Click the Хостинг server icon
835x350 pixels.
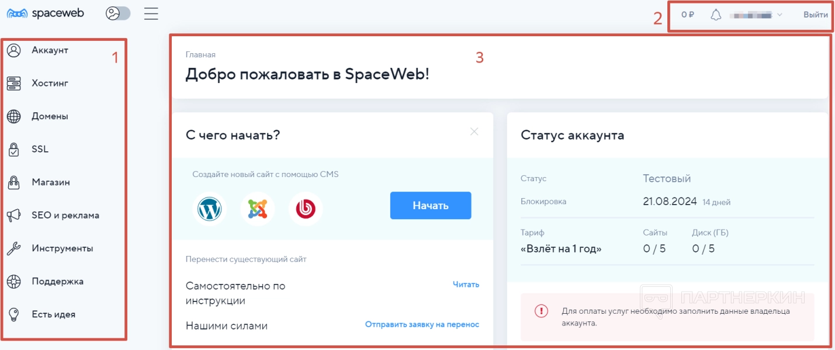(14, 84)
